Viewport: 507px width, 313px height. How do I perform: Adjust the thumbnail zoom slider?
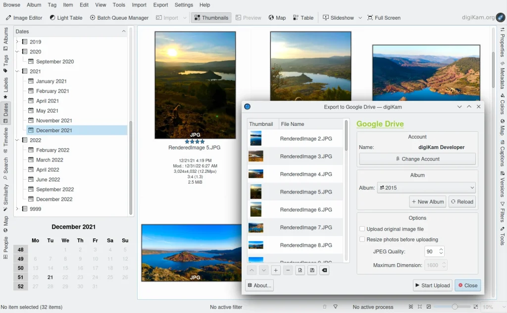(455, 307)
